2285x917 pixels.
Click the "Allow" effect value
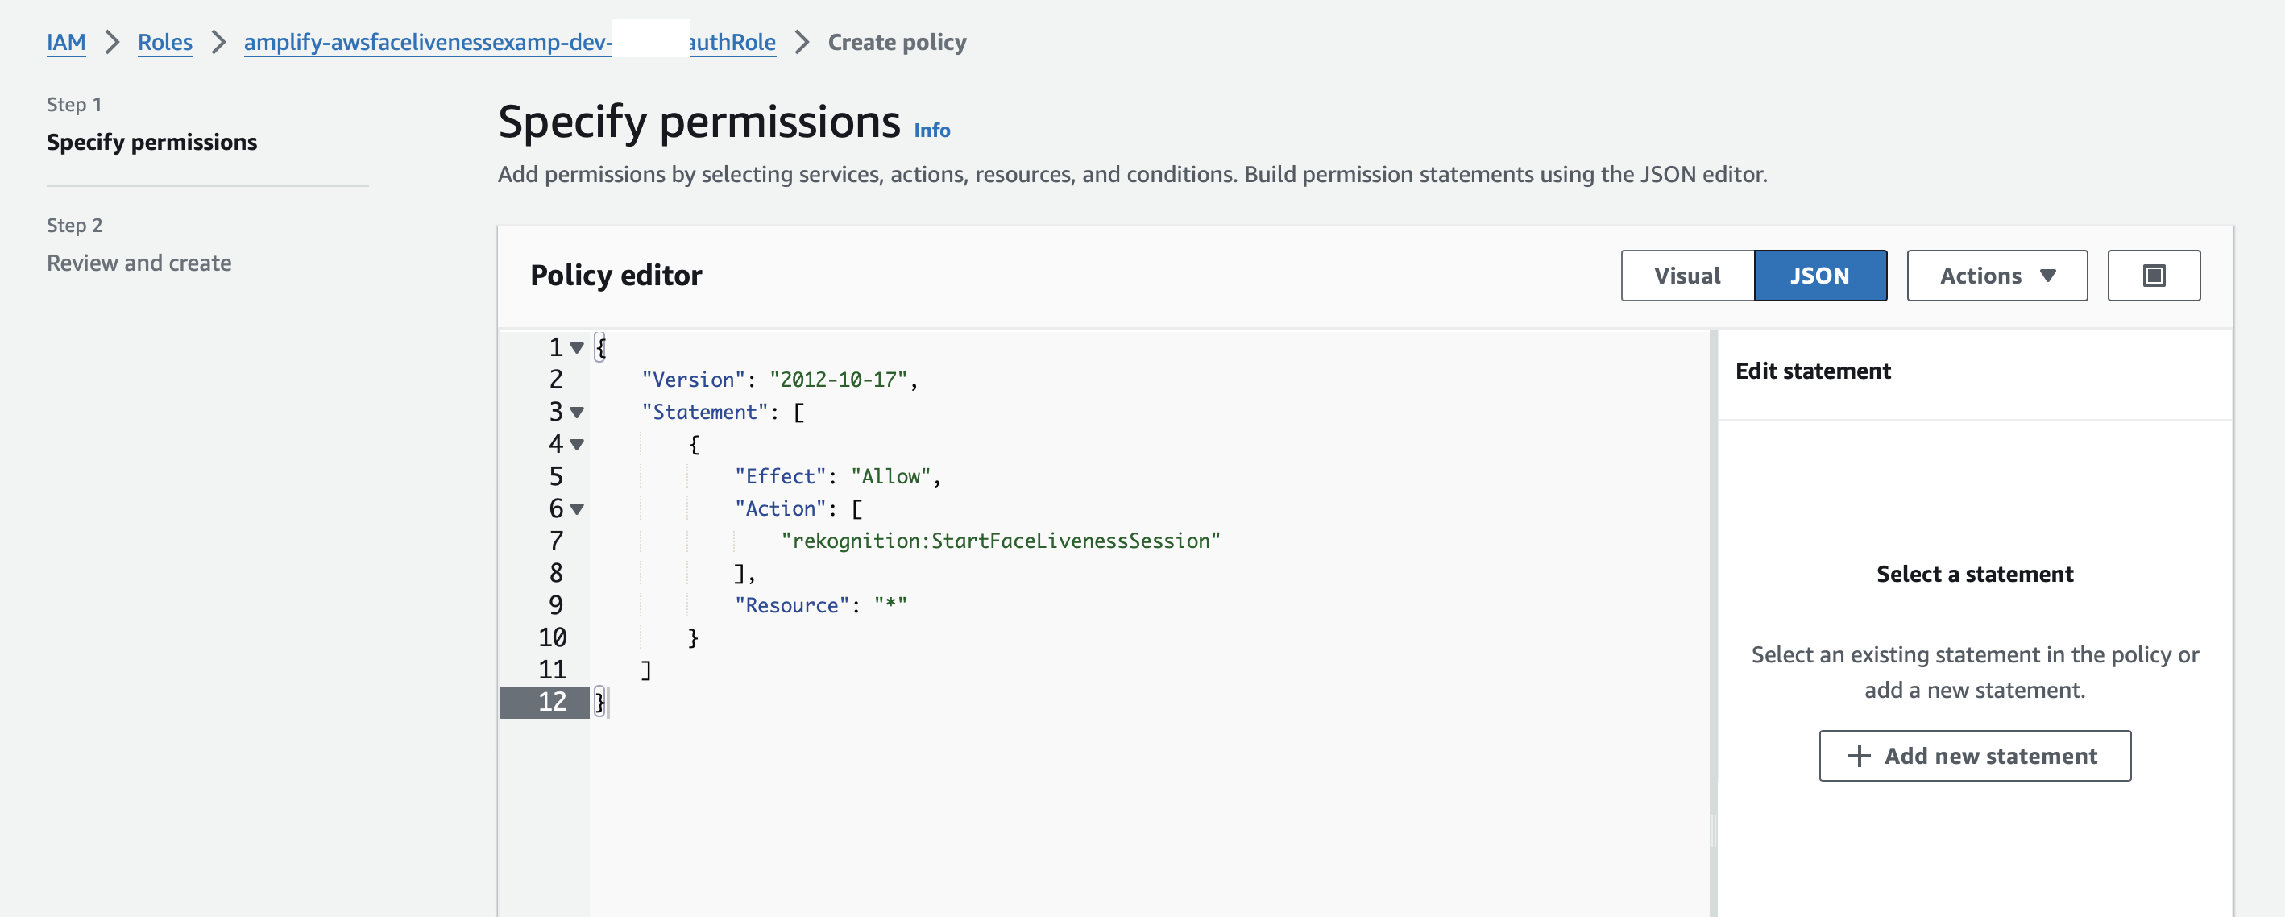point(890,476)
